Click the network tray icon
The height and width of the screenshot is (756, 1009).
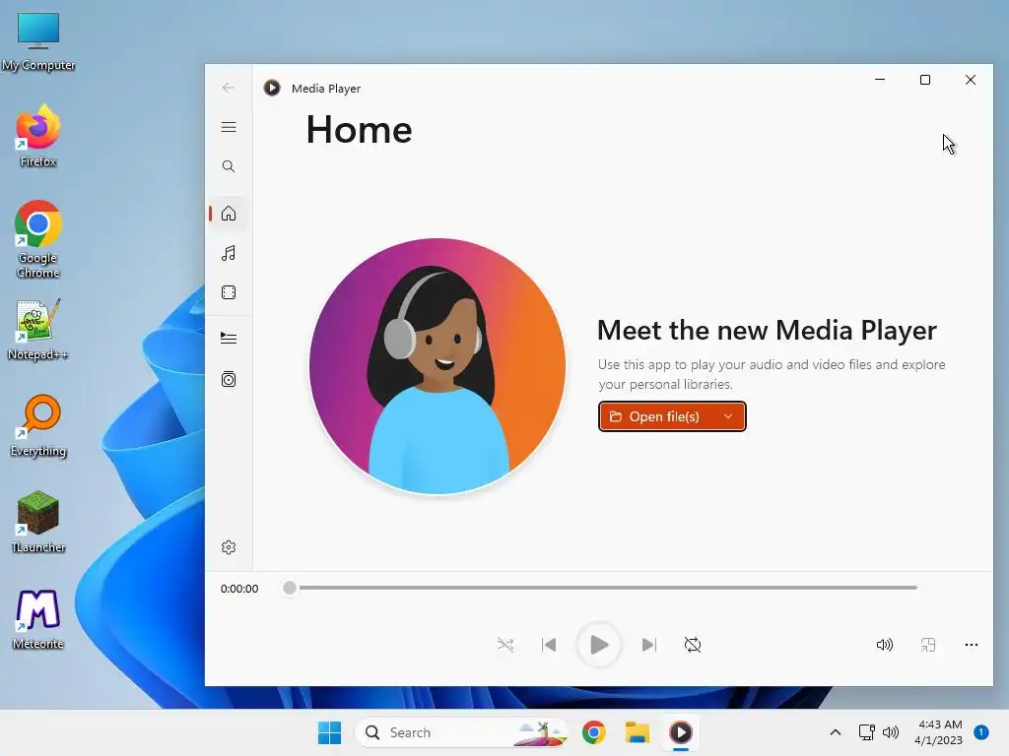[867, 732]
